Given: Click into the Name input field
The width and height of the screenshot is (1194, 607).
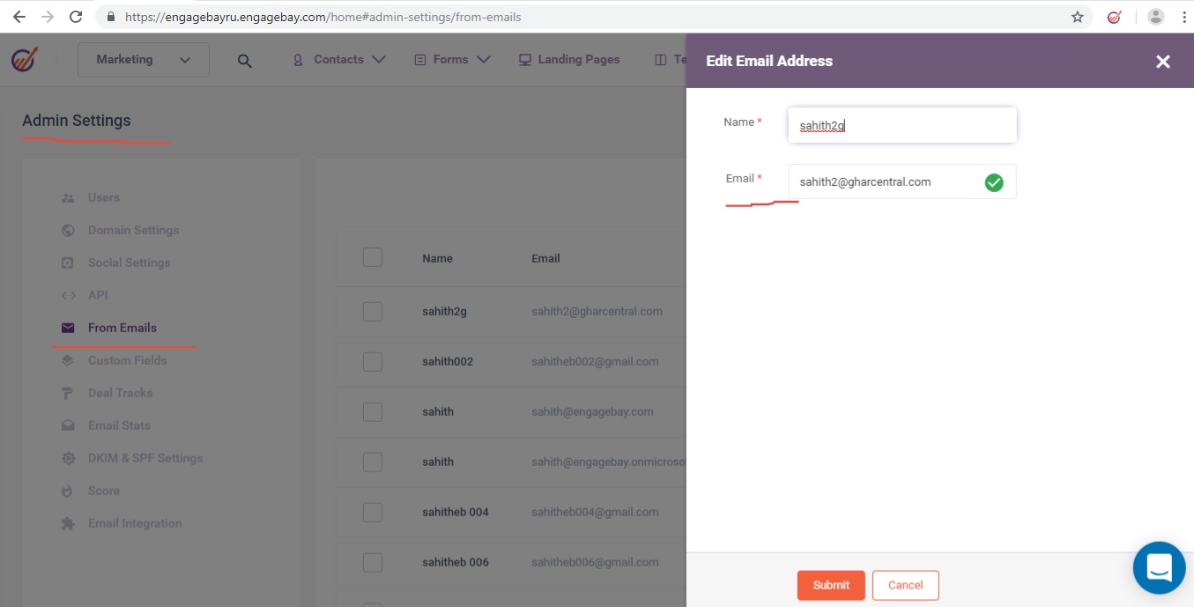Looking at the screenshot, I should pyautogui.click(x=902, y=125).
